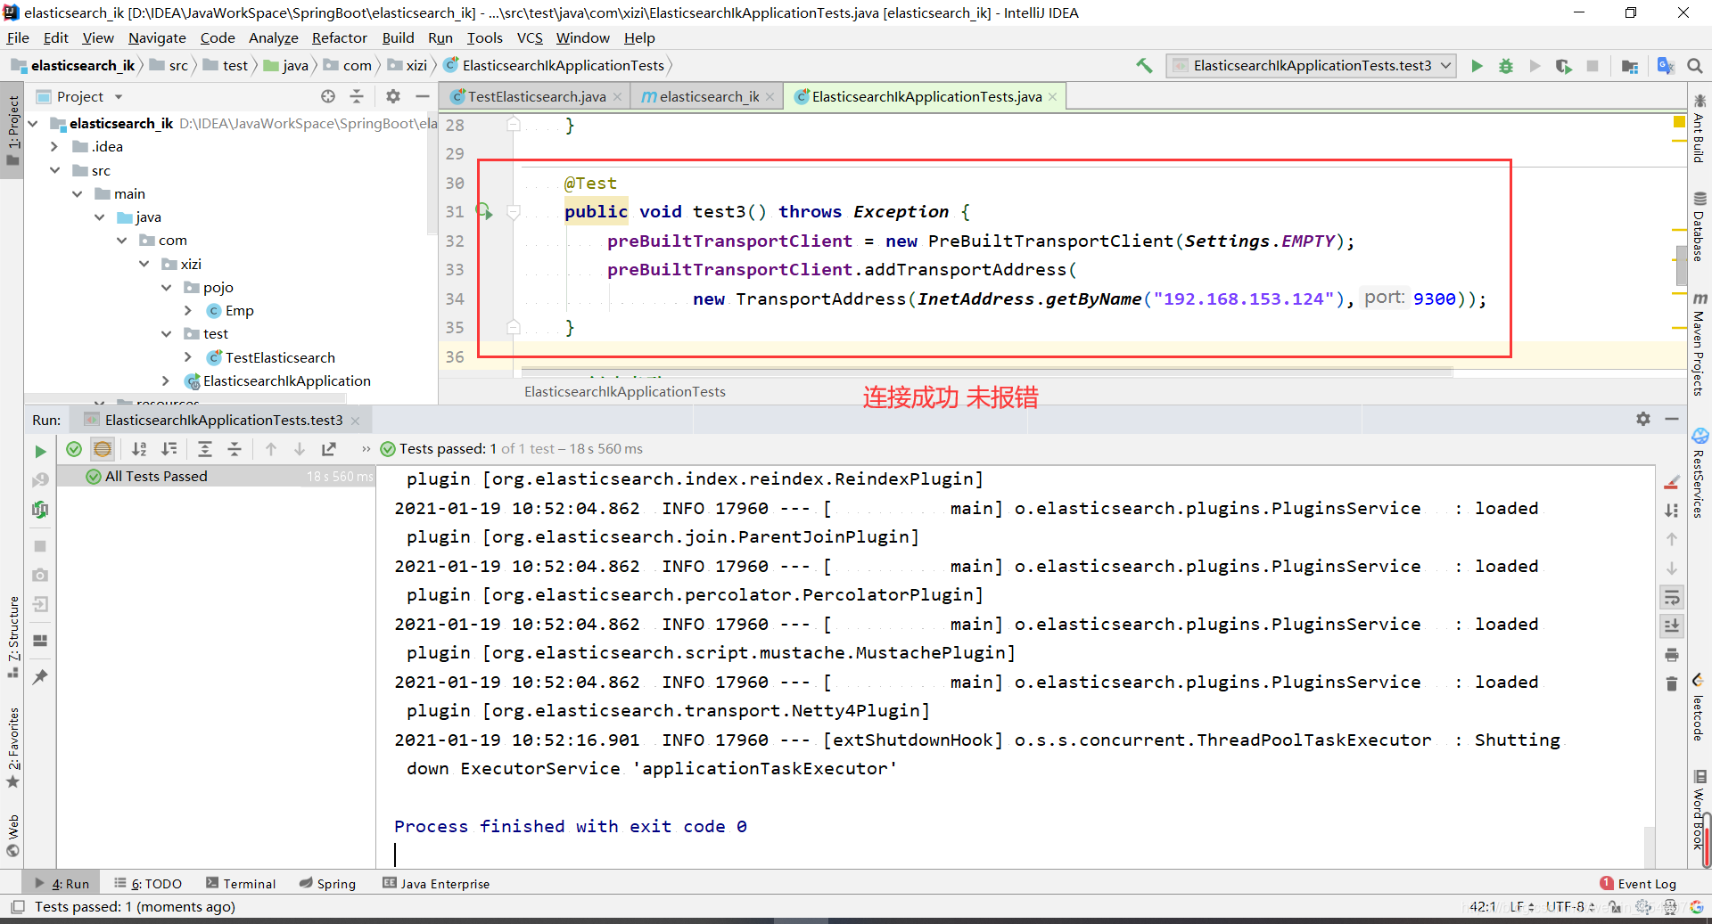Click Rerun Failed Tests icon
The width and height of the screenshot is (1712, 924).
pyautogui.click(x=40, y=480)
